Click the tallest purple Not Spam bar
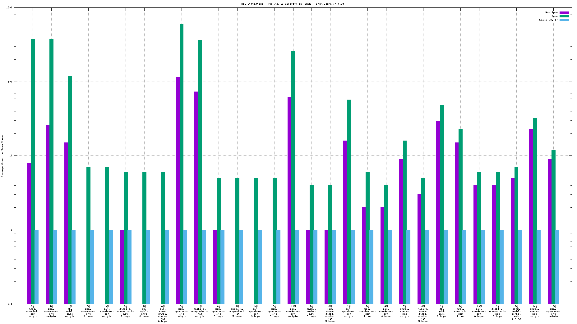This screenshot has width=577, height=324. (x=178, y=186)
